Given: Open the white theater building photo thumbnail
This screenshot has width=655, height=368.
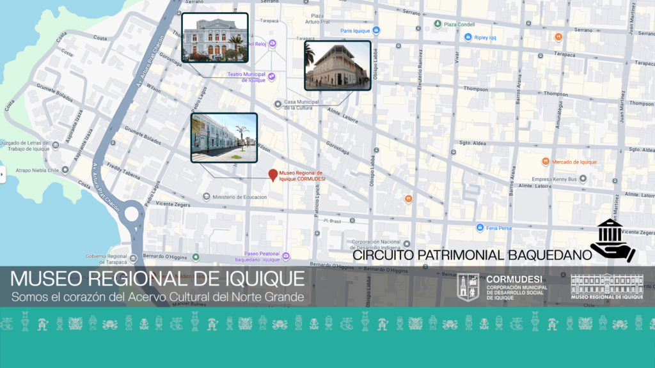Looking at the screenshot, I should click(x=215, y=38).
